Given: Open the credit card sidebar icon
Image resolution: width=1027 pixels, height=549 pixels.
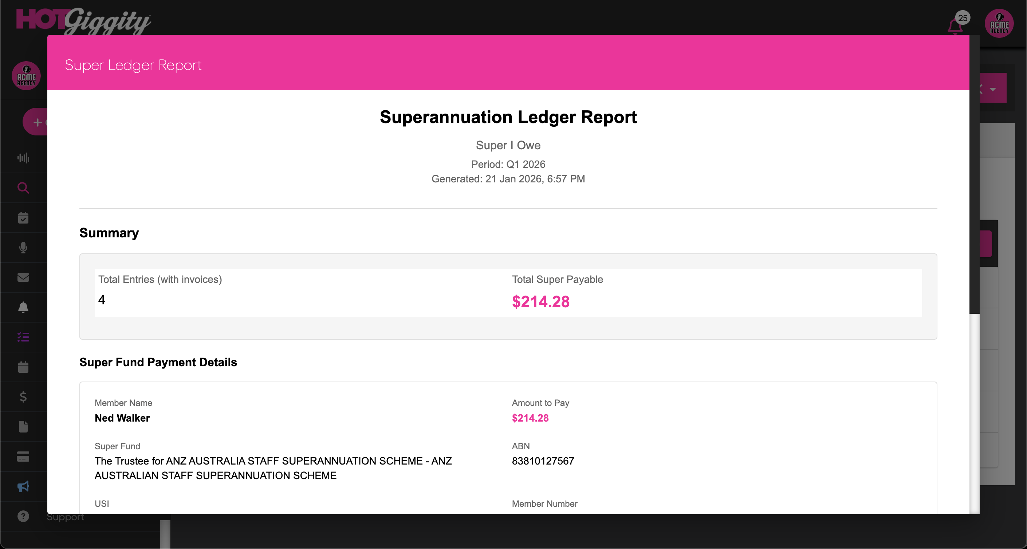Looking at the screenshot, I should coord(23,457).
